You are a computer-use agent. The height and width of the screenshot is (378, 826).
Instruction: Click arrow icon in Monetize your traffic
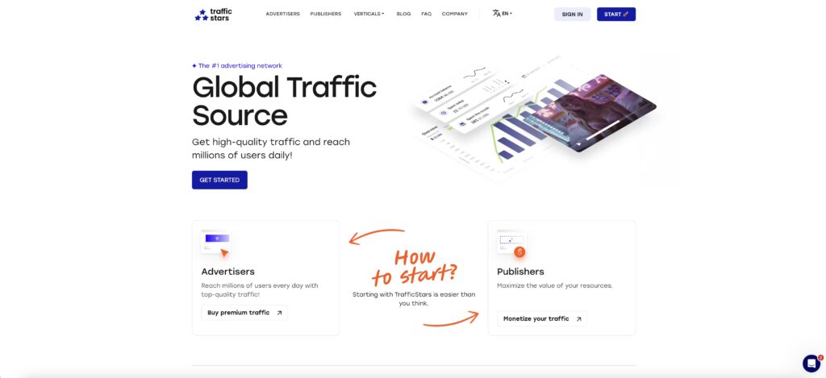(x=578, y=319)
